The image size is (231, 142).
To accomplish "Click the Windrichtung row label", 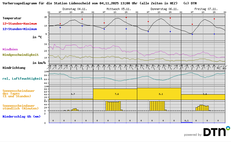I will tap(14, 68).
